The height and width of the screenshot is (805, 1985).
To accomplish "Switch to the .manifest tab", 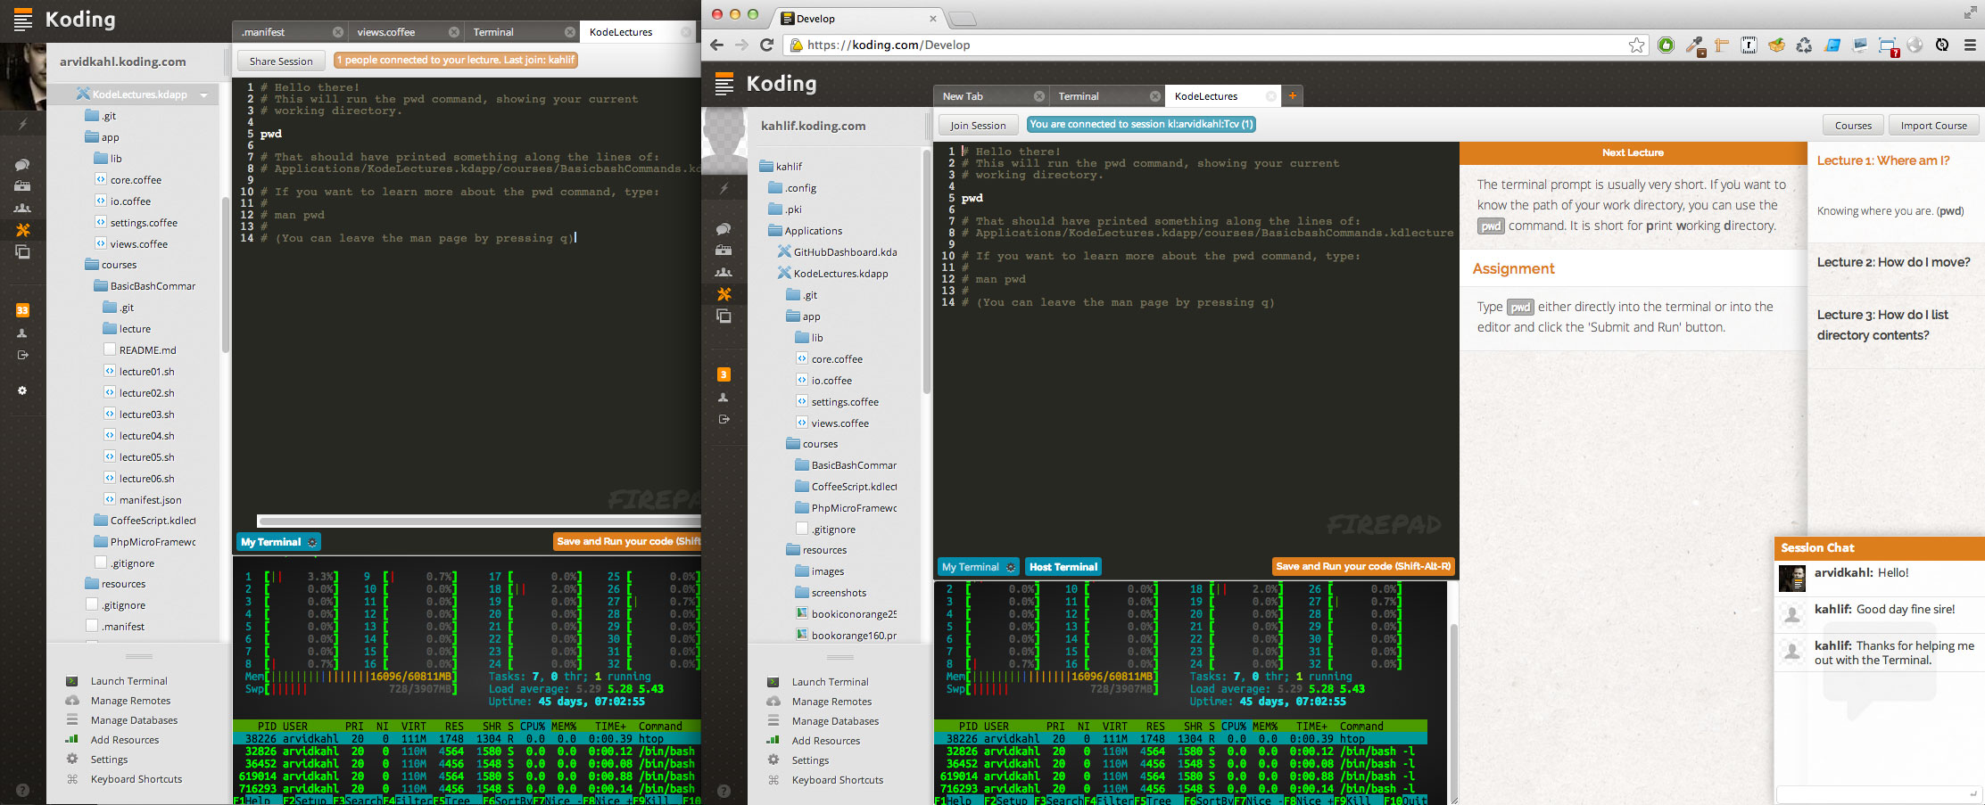I will [264, 32].
